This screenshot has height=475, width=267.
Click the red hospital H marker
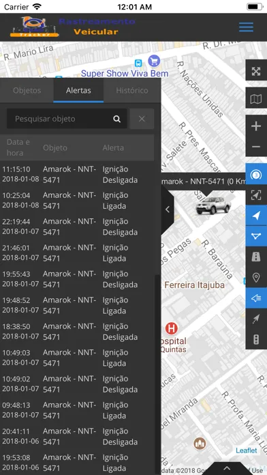coord(172,329)
